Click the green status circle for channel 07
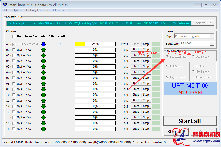The height and width of the screenshot is (147, 221). pyautogui.click(x=43, y=78)
